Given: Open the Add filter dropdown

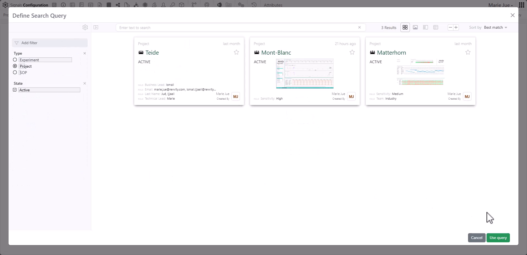Looking at the screenshot, I should (x=50, y=43).
